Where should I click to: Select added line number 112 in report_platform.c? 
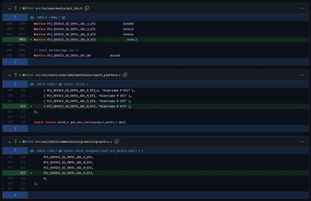click(23, 106)
